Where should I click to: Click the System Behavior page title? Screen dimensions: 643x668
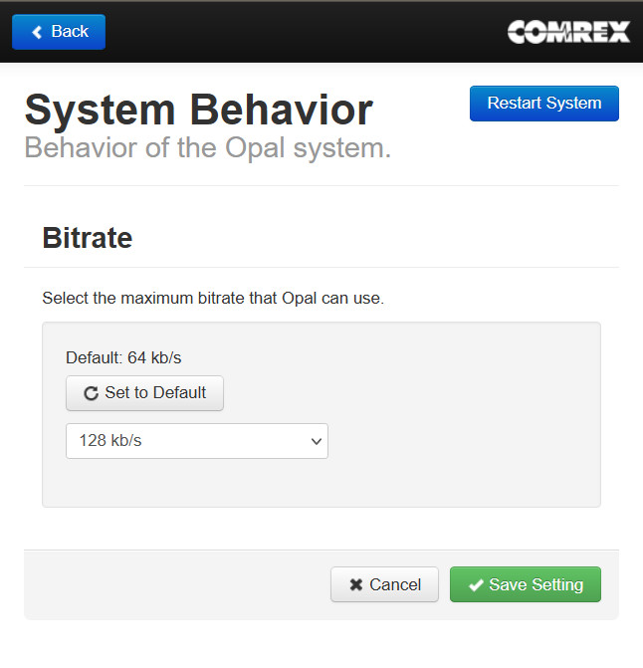pyautogui.click(x=199, y=110)
